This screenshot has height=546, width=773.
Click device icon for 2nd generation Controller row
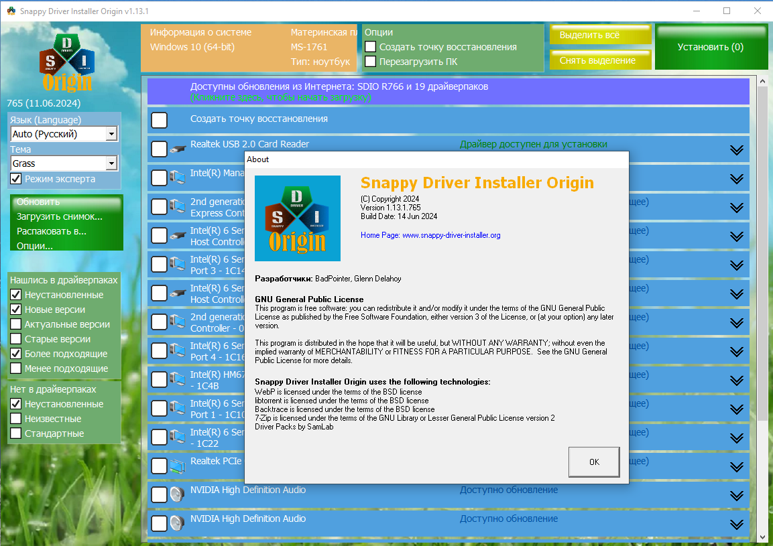(178, 322)
